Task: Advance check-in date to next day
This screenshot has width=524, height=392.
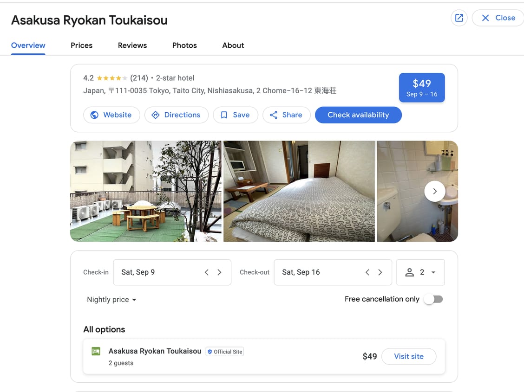Action: tap(219, 272)
